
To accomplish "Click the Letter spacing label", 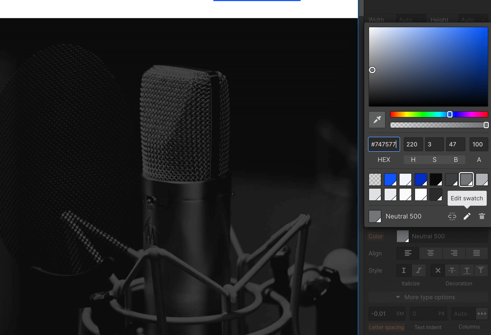I will pos(386,327).
